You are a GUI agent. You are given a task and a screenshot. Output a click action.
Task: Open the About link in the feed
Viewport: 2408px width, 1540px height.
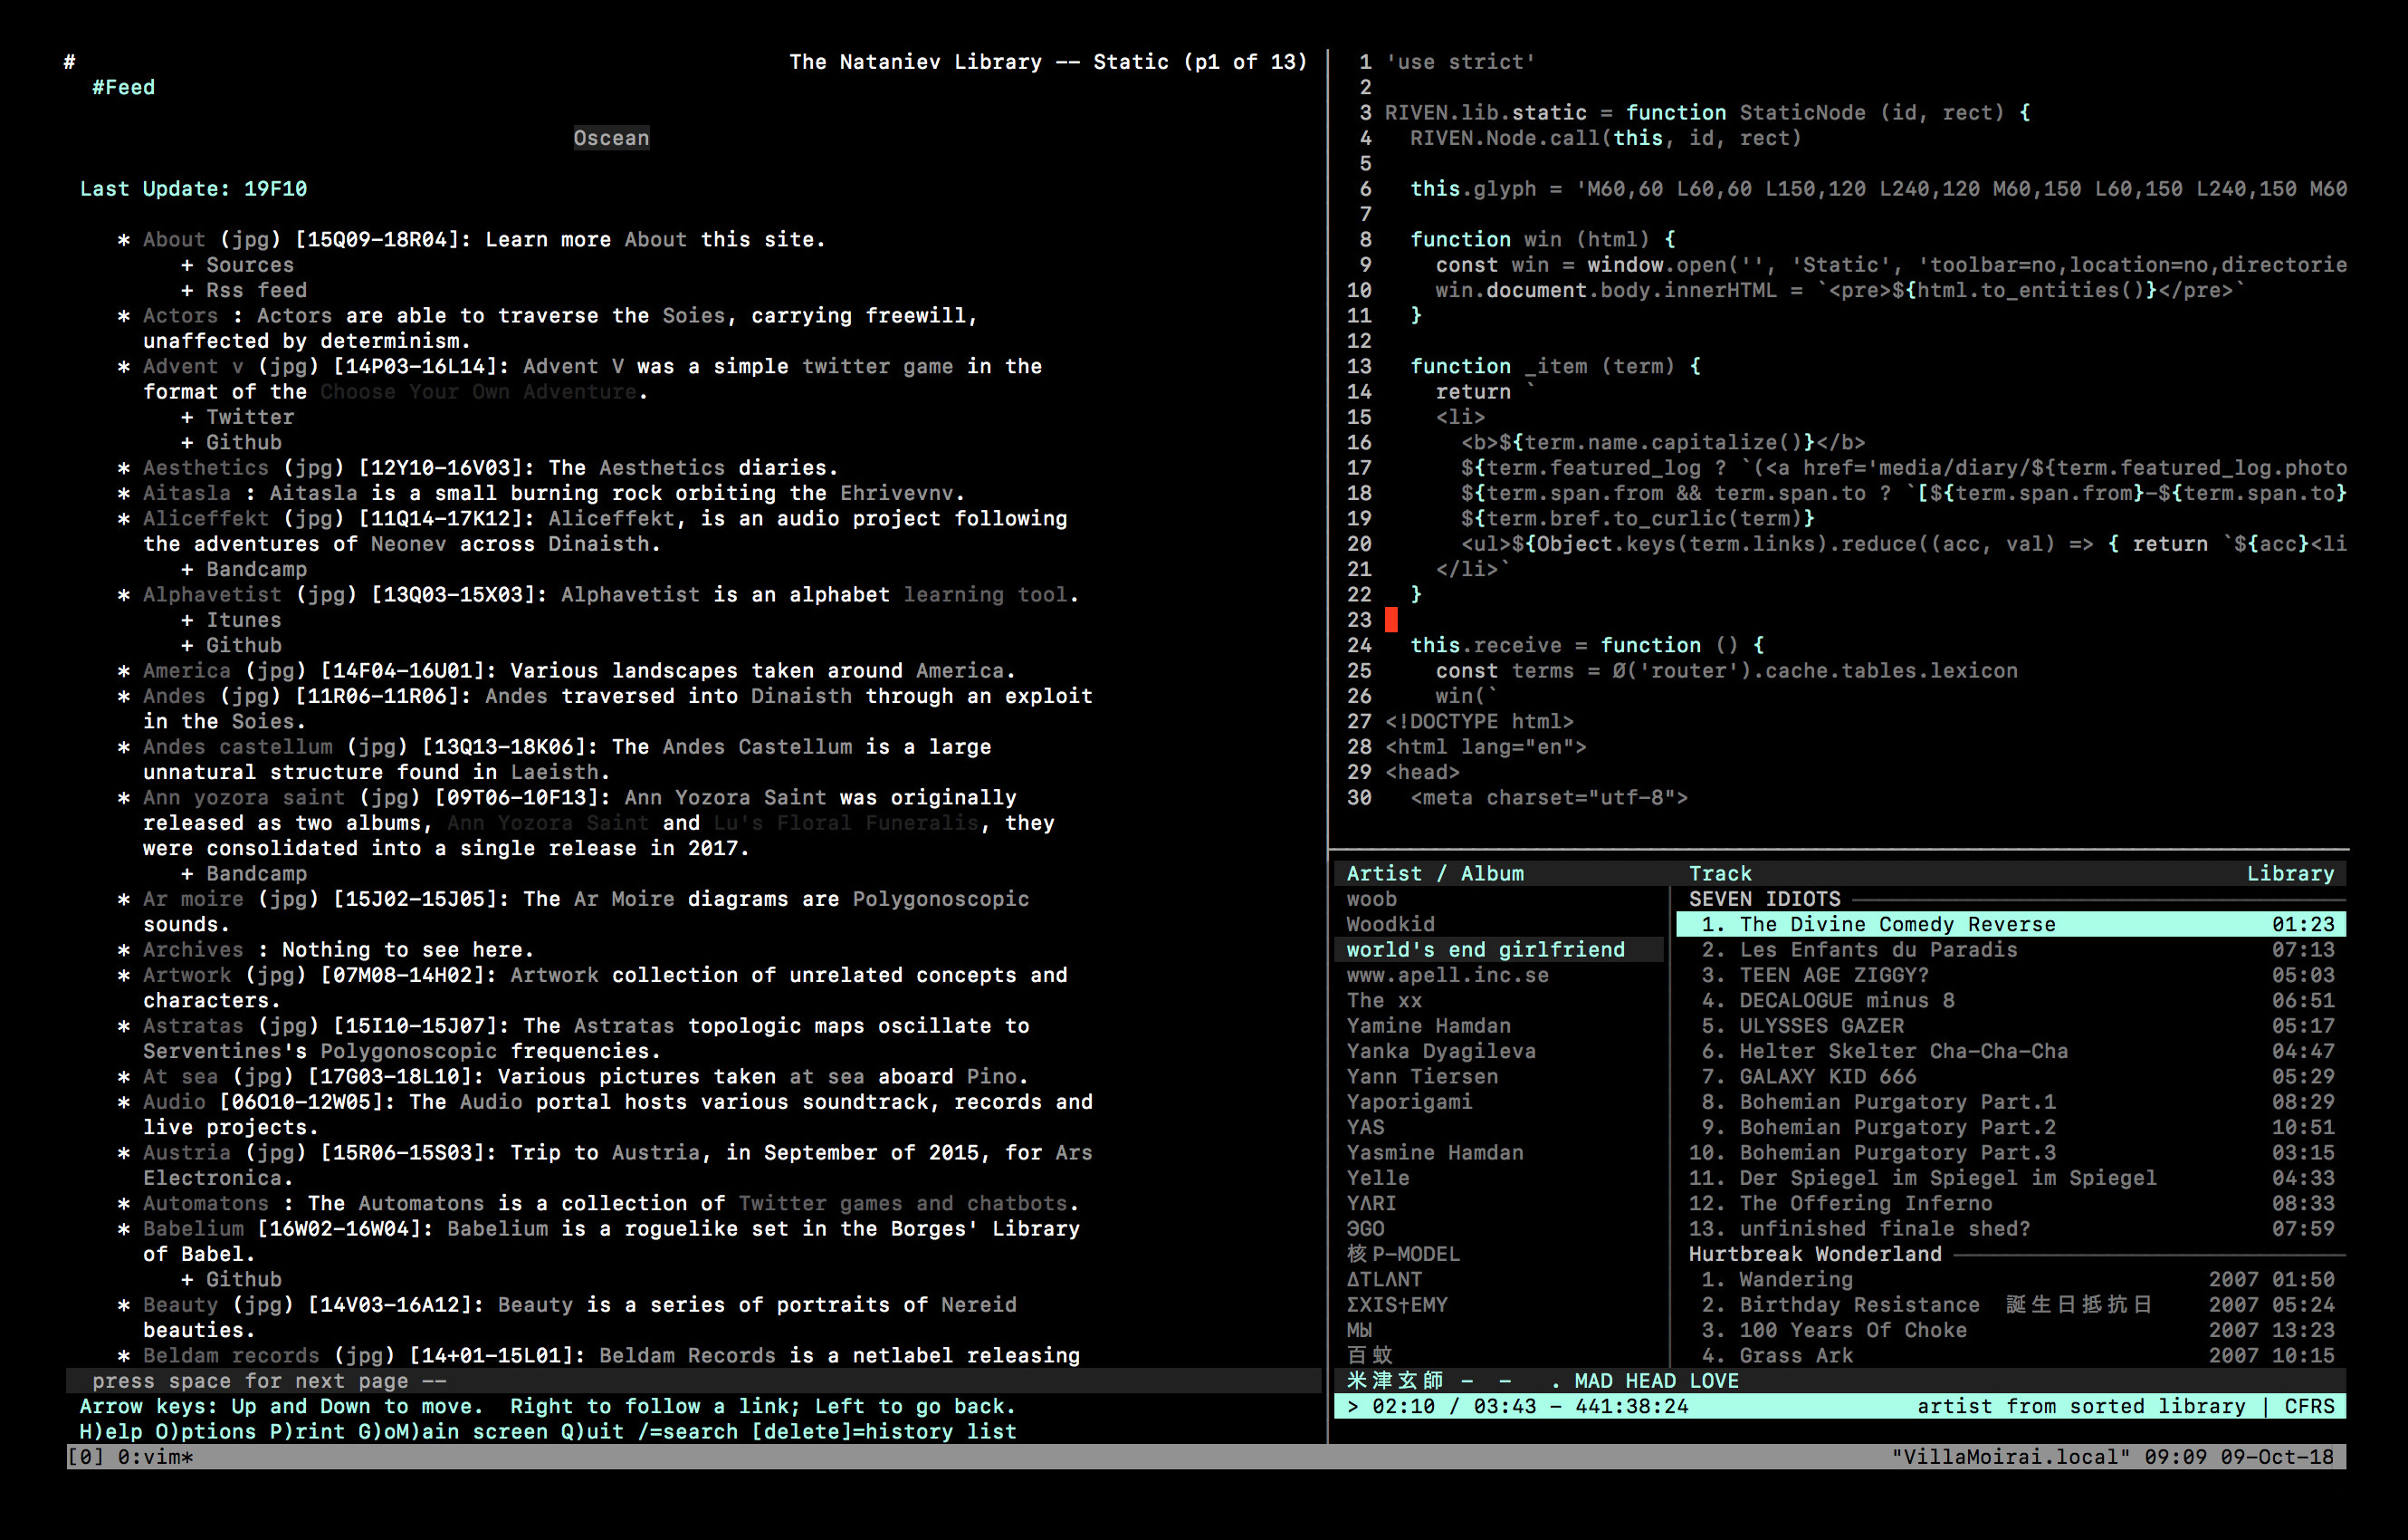point(173,239)
